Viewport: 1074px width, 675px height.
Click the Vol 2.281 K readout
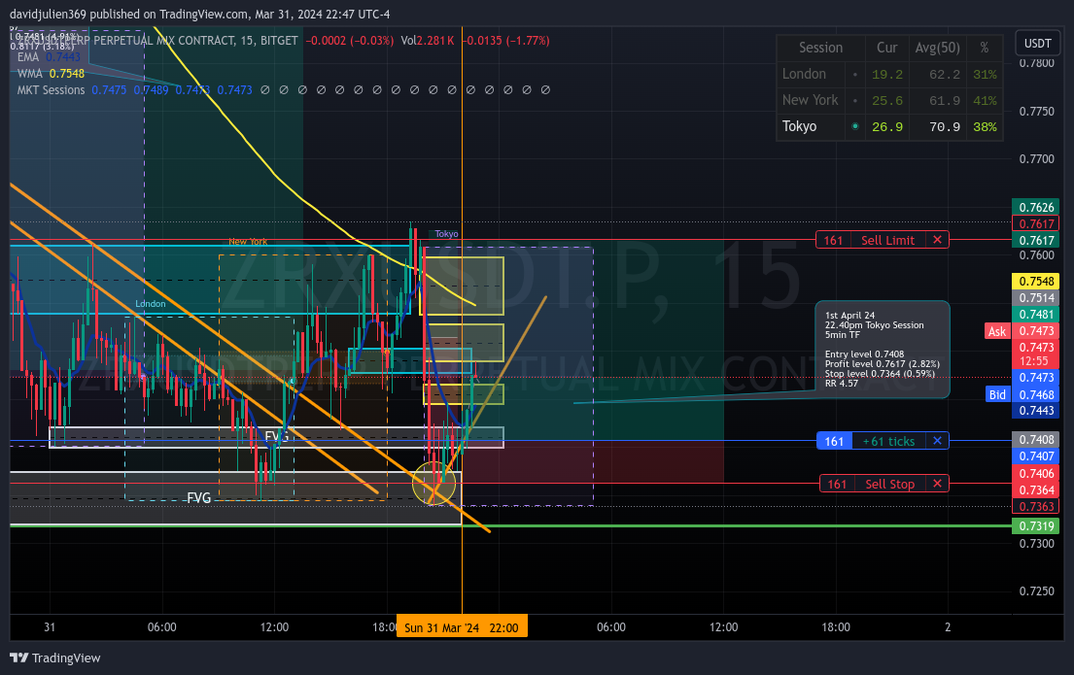coord(428,41)
